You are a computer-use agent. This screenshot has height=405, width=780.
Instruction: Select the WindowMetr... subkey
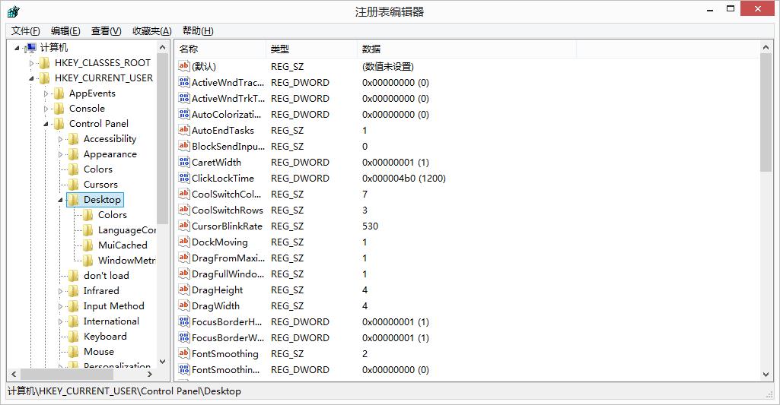click(x=127, y=261)
